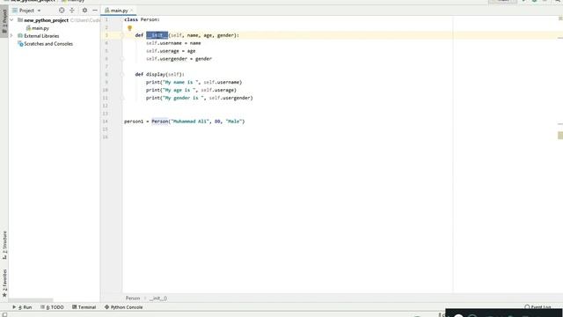This screenshot has height=317, width=563.
Task: Click 'def display(self):' line
Action: pyautogui.click(x=160, y=74)
